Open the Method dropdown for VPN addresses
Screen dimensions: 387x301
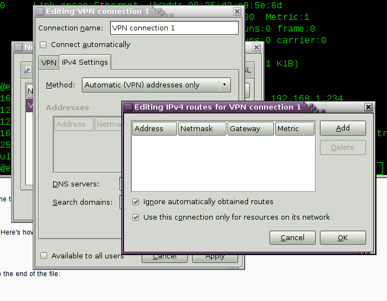156,85
